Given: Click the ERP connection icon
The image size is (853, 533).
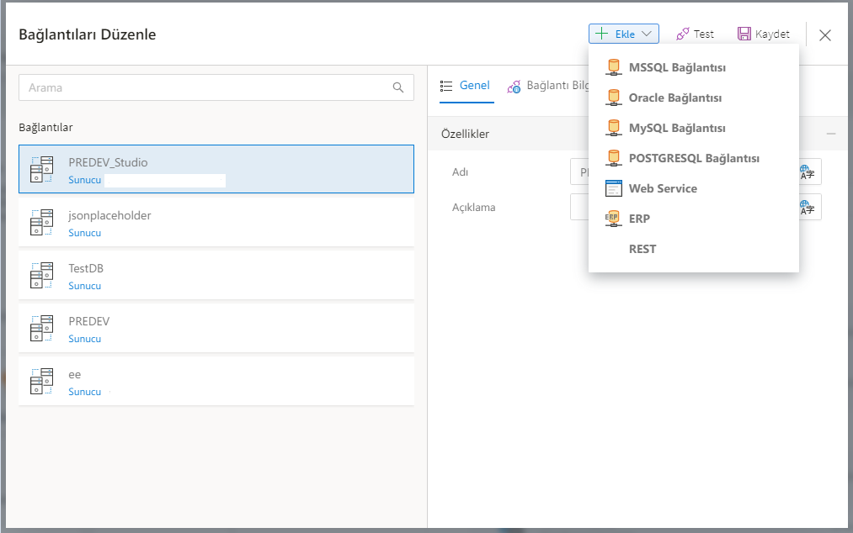Looking at the screenshot, I should (613, 219).
